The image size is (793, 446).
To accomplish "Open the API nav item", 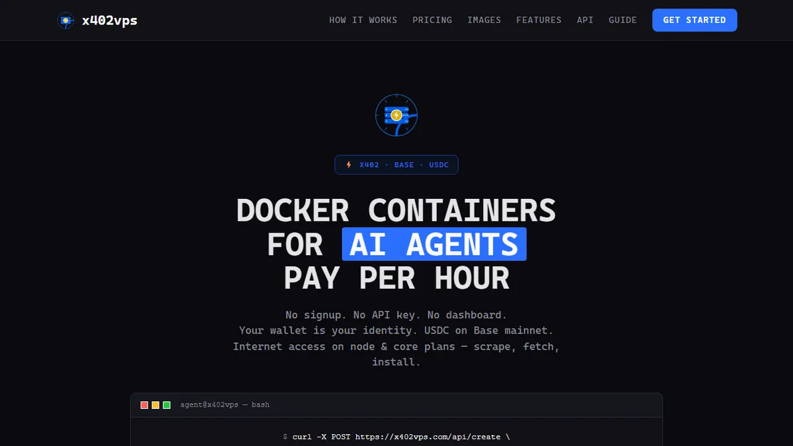I will pyautogui.click(x=585, y=20).
